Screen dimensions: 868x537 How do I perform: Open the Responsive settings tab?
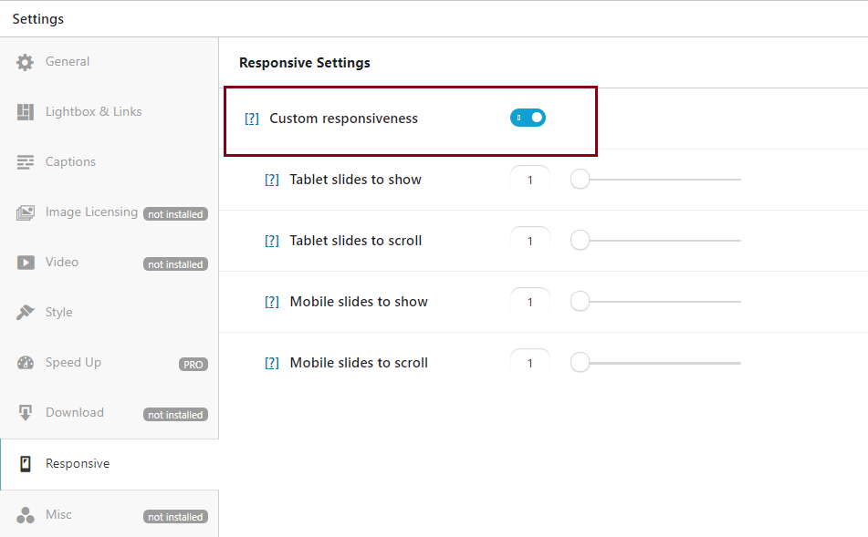coord(78,464)
